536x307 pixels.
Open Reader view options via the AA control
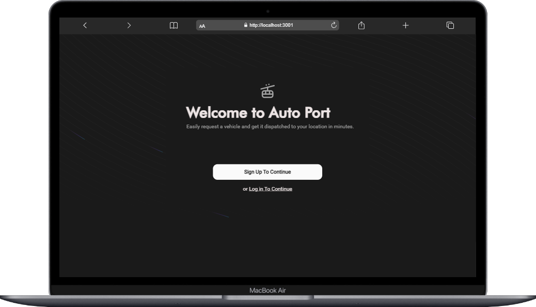[202, 26]
